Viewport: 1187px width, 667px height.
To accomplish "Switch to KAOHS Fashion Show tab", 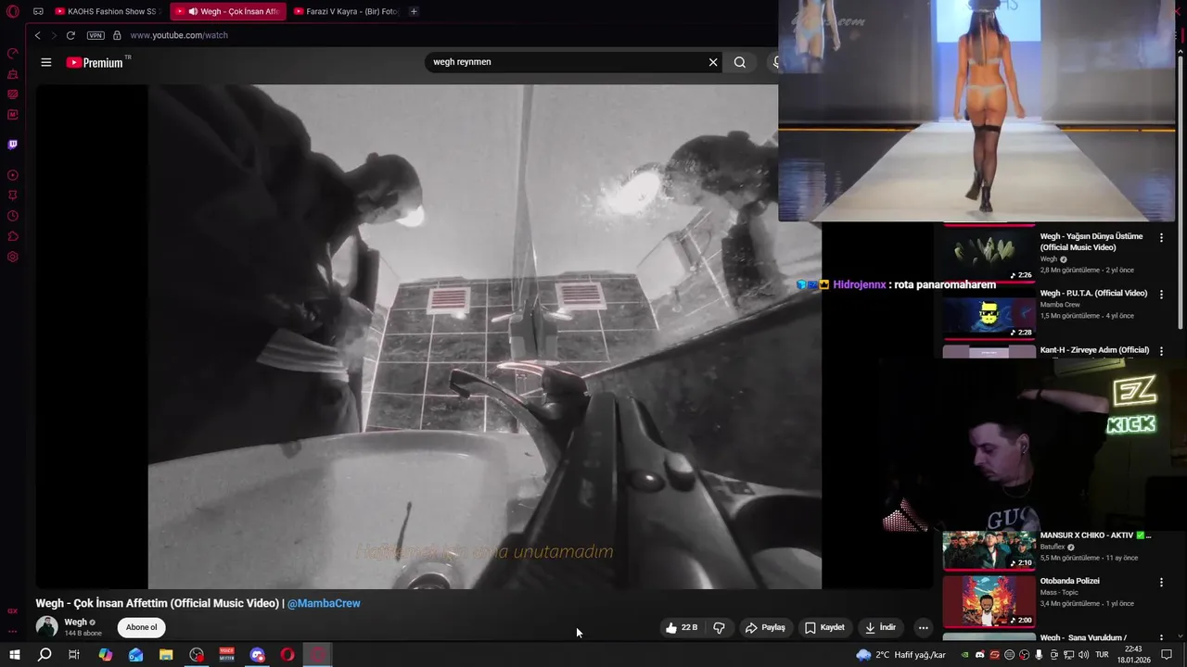I will tap(106, 11).
